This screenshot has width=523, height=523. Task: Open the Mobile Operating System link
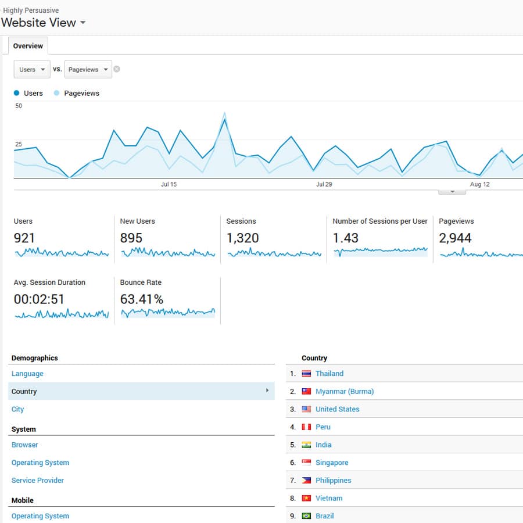coord(40,516)
